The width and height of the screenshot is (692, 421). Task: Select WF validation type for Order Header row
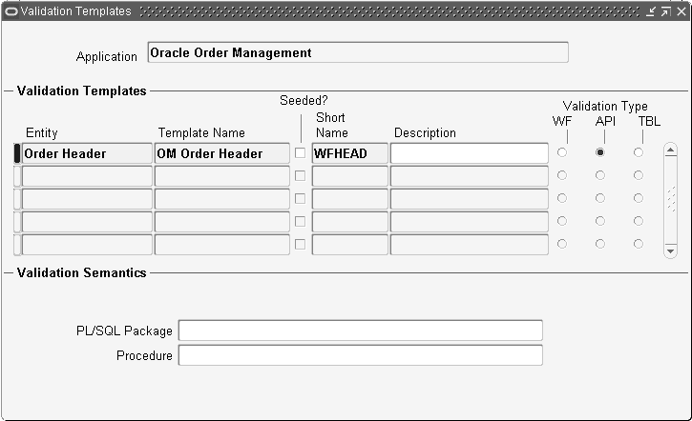pyautogui.click(x=562, y=152)
